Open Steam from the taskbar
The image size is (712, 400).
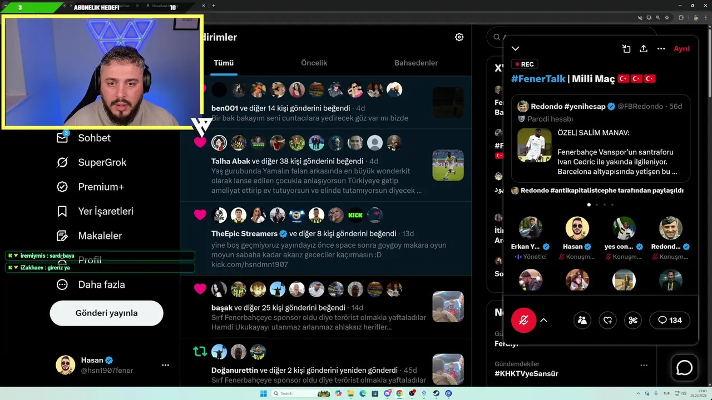click(436, 393)
